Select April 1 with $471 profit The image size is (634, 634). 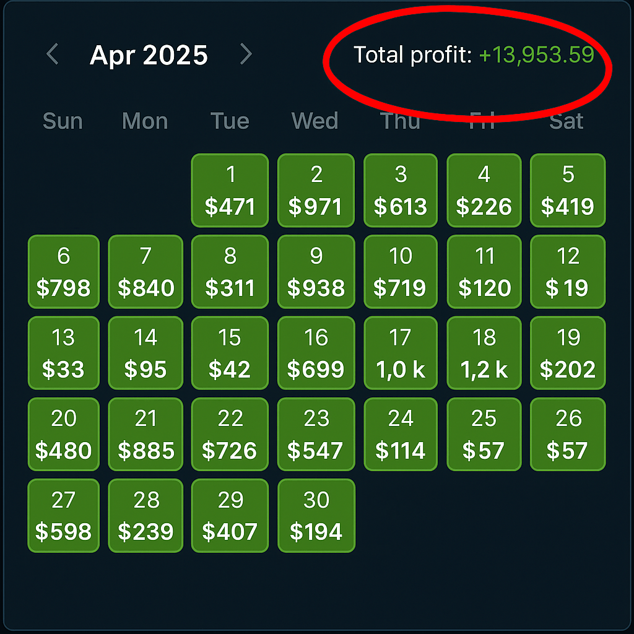pyautogui.click(x=230, y=191)
